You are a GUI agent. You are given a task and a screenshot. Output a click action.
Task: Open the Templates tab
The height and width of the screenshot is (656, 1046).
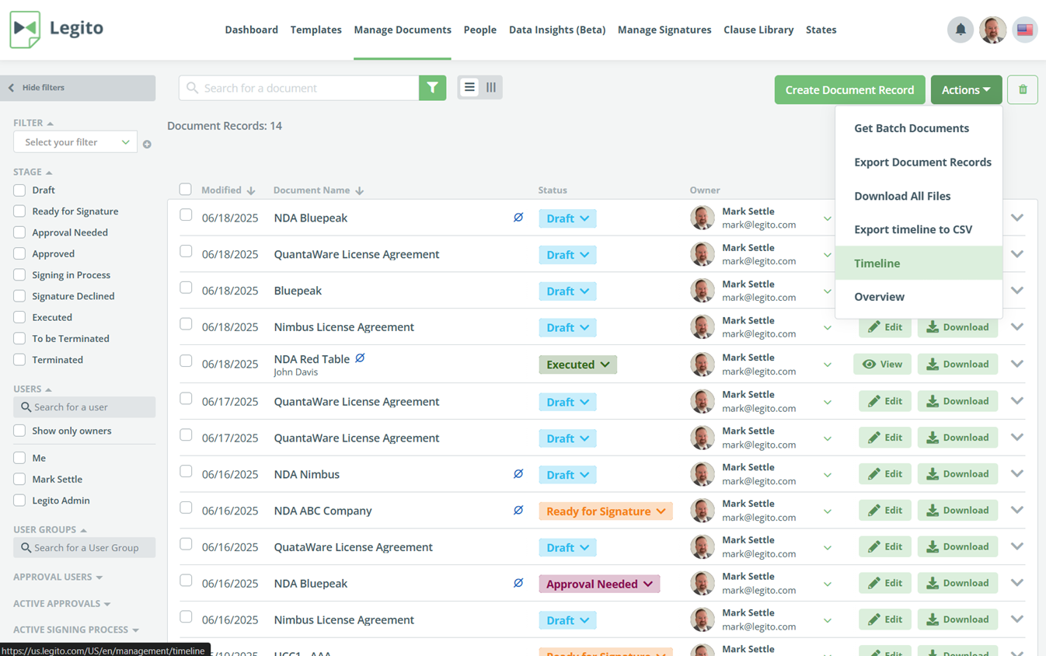[x=316, y=30]
